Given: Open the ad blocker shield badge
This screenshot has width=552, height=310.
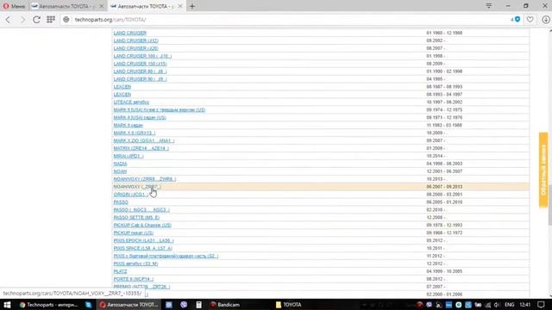Looking at the screenshot, I should click(x=516, y=20).
